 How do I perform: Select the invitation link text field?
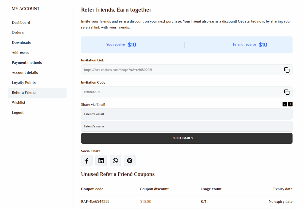pos(181,70)
